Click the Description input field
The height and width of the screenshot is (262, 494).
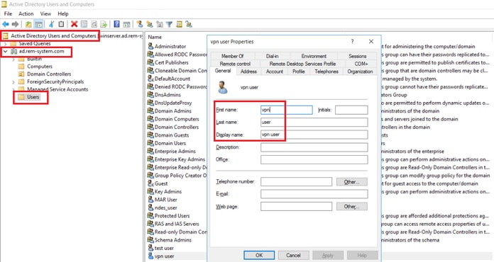point(314,147)
